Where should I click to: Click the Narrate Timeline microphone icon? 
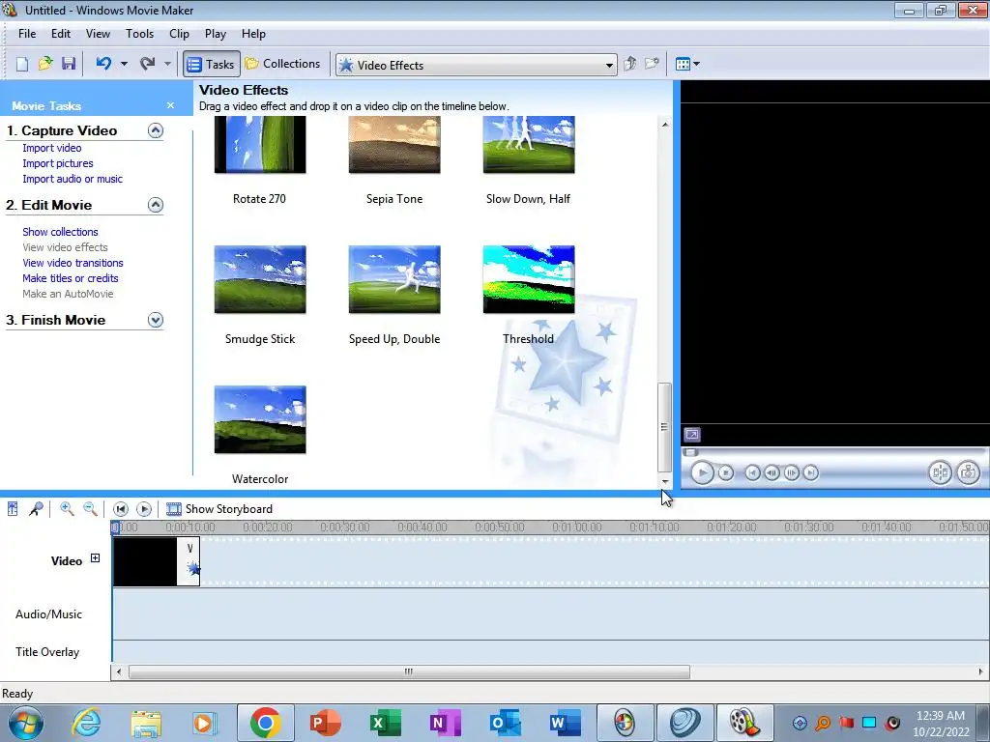click(36, 508)
